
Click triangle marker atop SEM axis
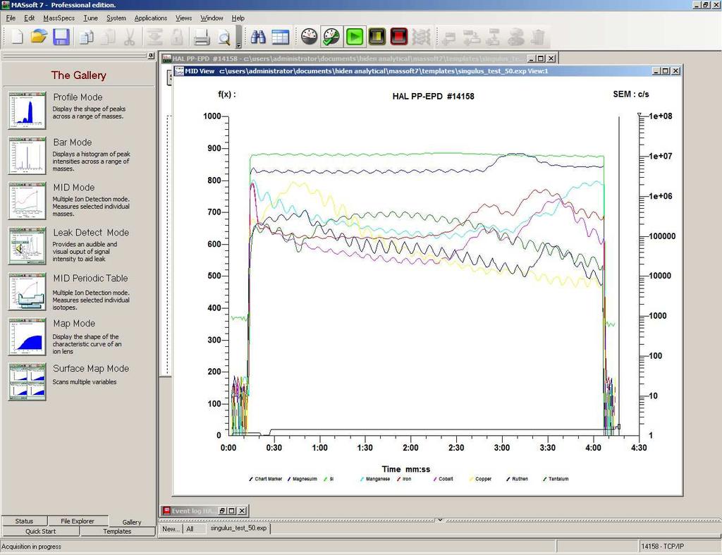640,115
